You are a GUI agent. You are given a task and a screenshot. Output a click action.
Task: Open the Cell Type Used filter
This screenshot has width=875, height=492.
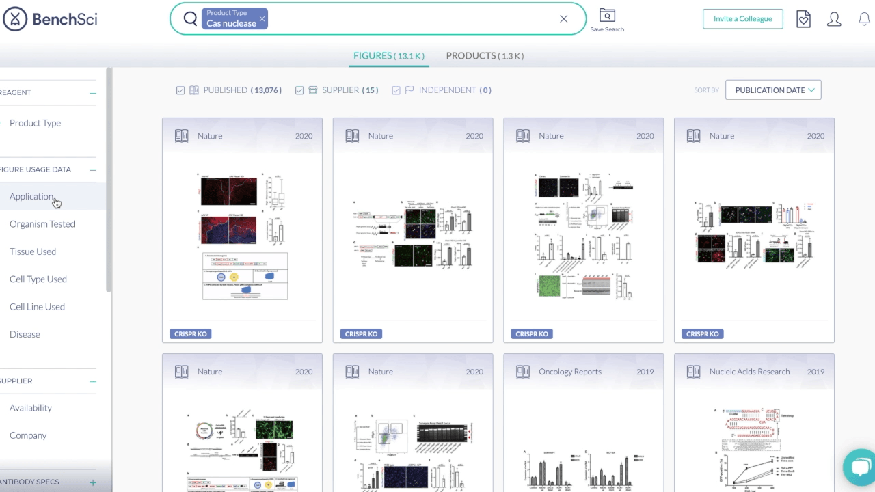coord(38,279)
